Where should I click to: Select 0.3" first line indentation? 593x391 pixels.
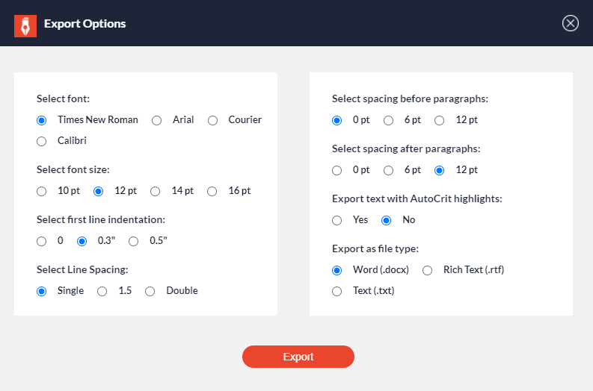point(82,241)
